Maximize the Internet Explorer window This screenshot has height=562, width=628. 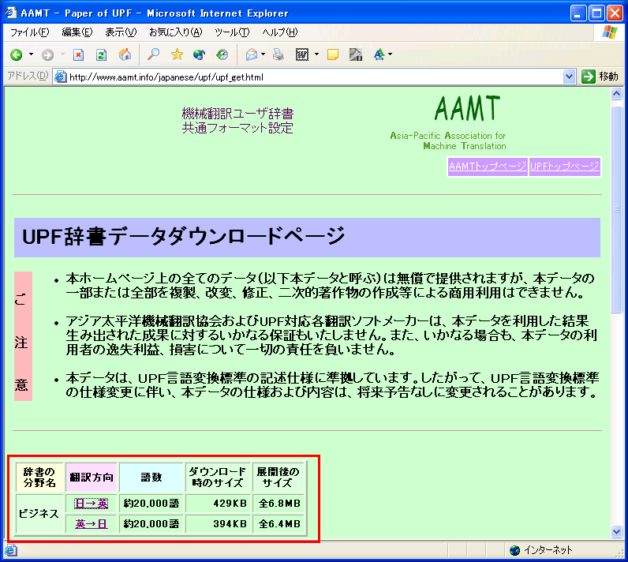(596, 13)
